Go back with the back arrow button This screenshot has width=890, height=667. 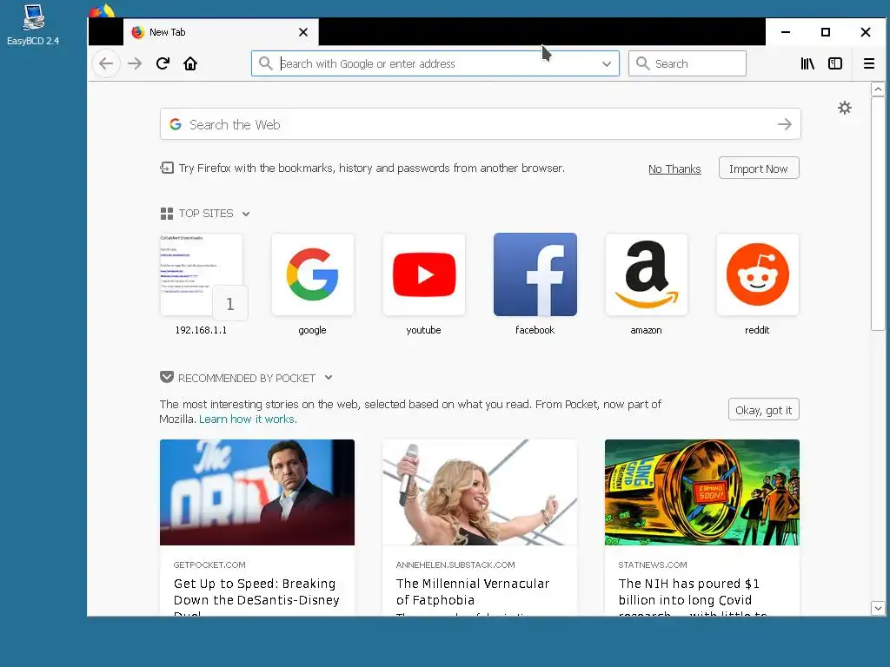(106, 63)
